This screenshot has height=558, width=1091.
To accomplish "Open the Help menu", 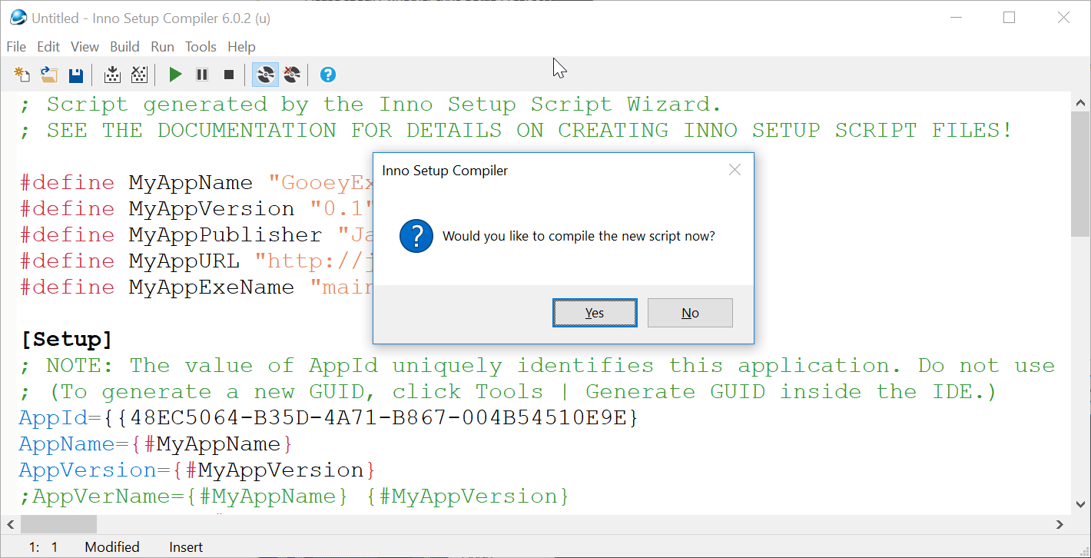I will (241, 47).
